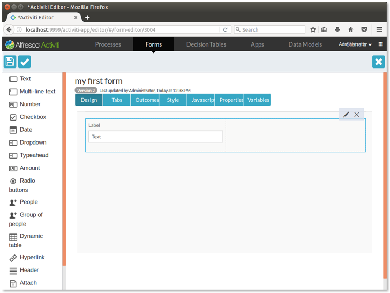Click the validate checkmark icon in editor toolbar

click(25, 62)
